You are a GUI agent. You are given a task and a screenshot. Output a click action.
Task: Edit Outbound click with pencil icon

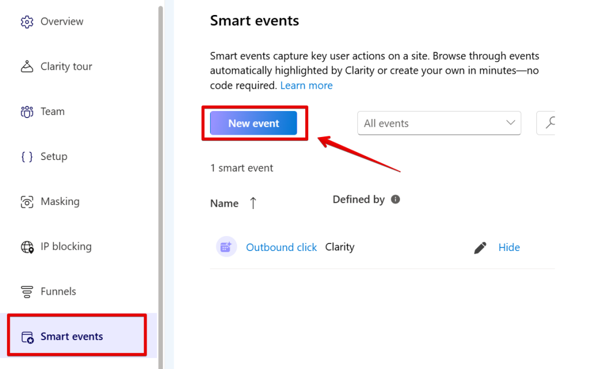480,248
